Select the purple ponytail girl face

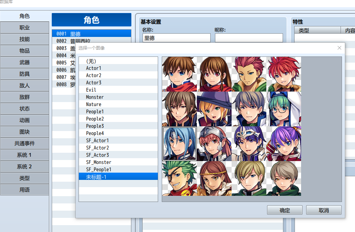[284, 144]
